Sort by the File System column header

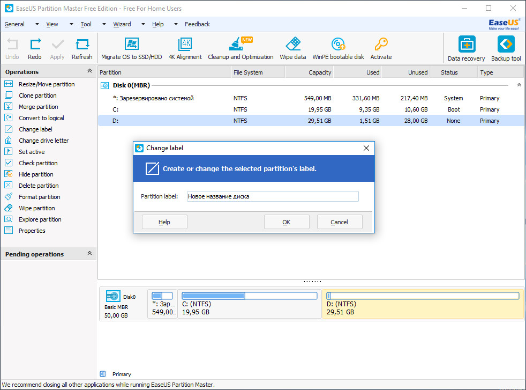click(258, 72)
